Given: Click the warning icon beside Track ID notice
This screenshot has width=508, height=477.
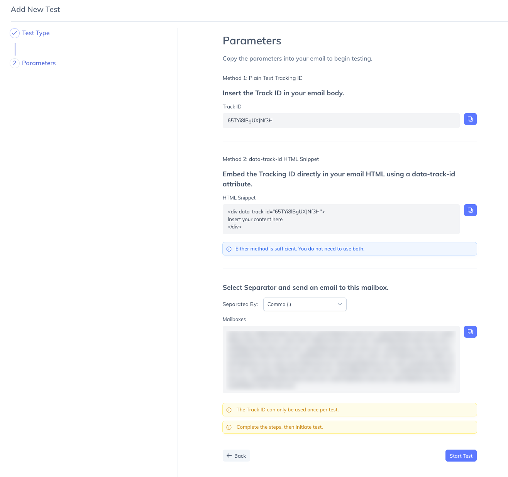Looking at the screenshot, I should click(229, 410).
